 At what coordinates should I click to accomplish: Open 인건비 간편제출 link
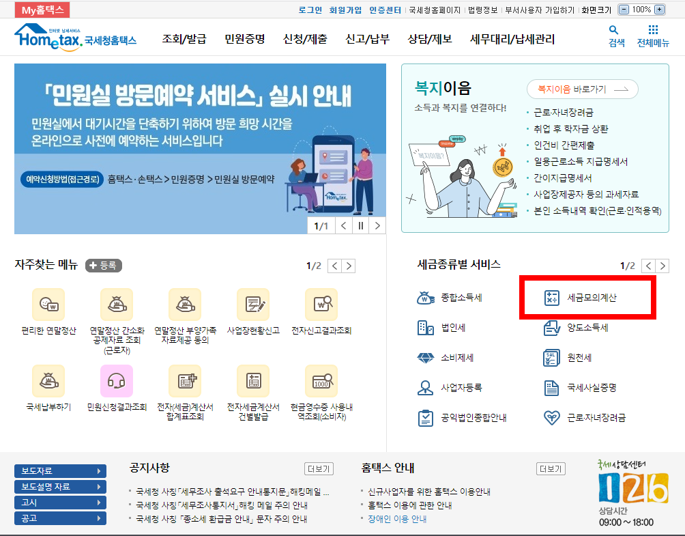[564, 145]
